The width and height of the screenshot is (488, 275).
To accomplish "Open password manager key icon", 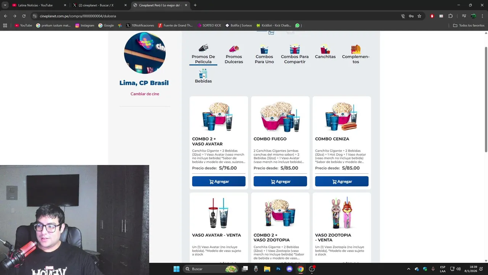I will coord(411,16).
